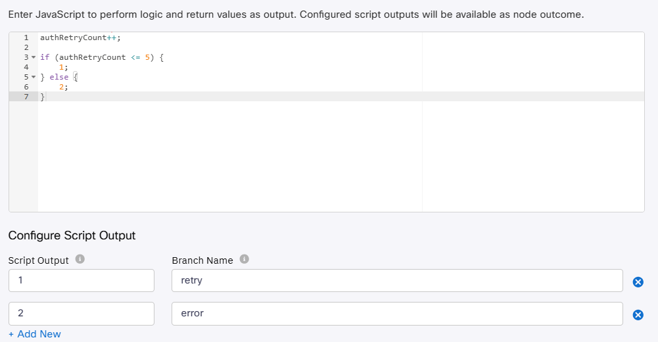Click the Branch Name info icon
Image resolution: width=658 pixels, height=342 pixels.
(x=245, y=260)
